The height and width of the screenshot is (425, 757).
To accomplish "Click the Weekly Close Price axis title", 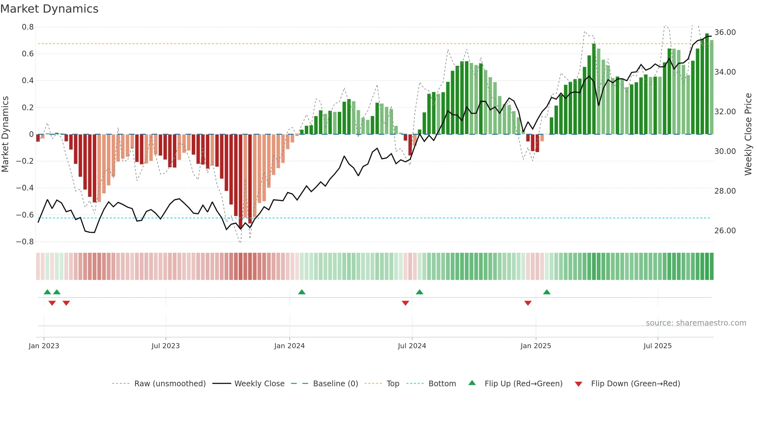I will (x=748, y=134).
